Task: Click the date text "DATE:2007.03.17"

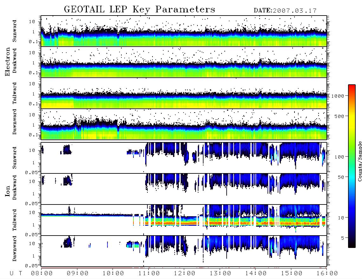Action: [285, 10]
